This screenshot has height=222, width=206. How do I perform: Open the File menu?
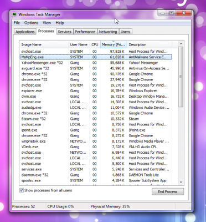(x=17, y=23)
